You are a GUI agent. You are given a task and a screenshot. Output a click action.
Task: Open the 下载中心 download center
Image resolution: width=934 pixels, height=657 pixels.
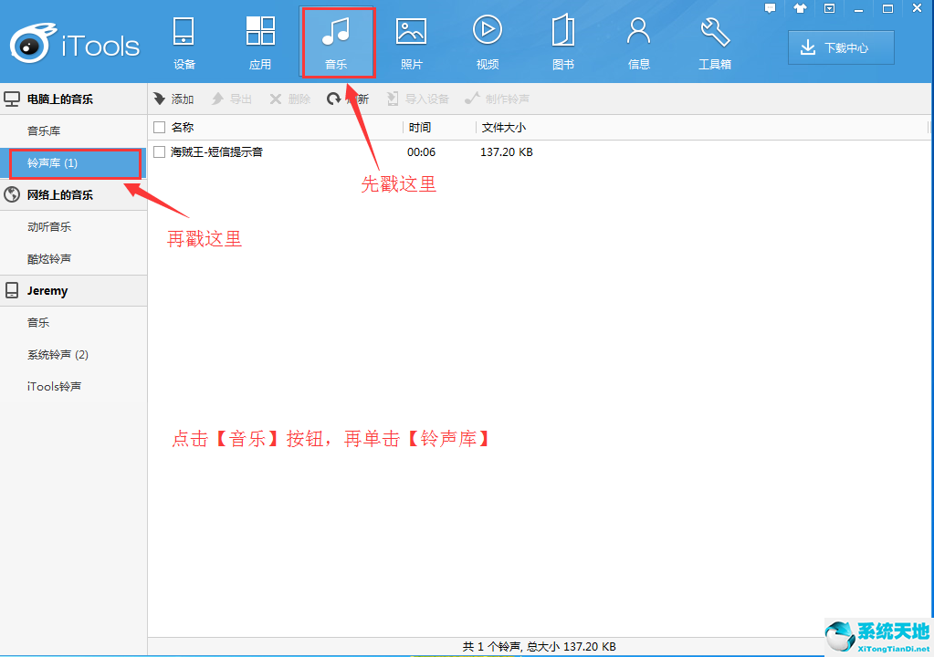[840, 47]
